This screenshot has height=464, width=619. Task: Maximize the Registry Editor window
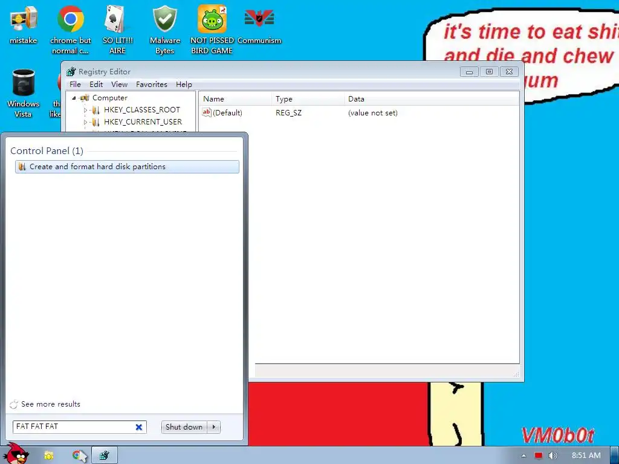click(489, 72)
